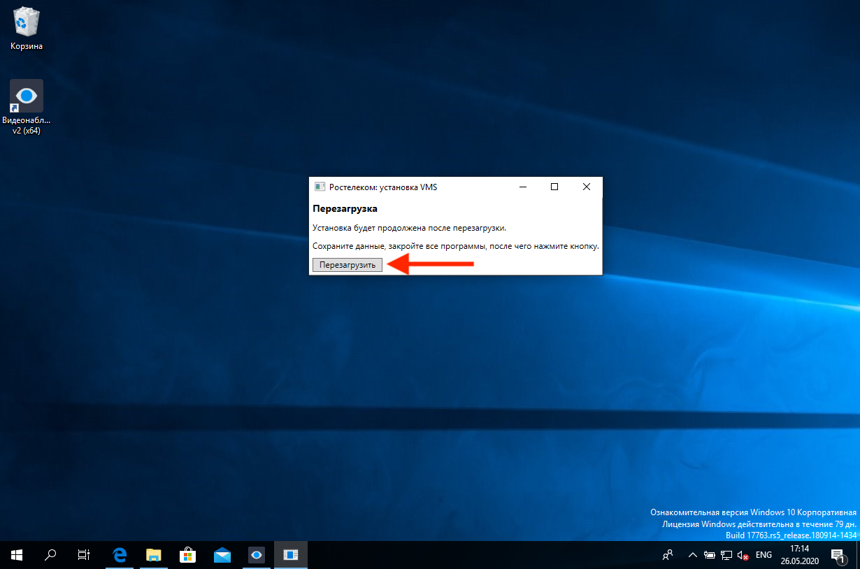Show hidden tray icons chevron
Viewport: 860px width, 569px height.
[x=692, y=555]
